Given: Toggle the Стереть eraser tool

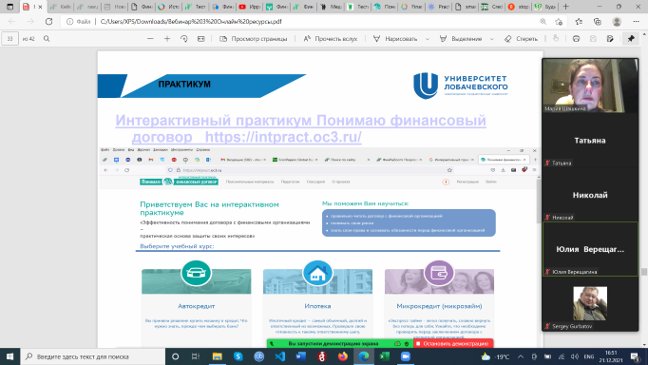Looking at the screenshot, I should [521, 38].
